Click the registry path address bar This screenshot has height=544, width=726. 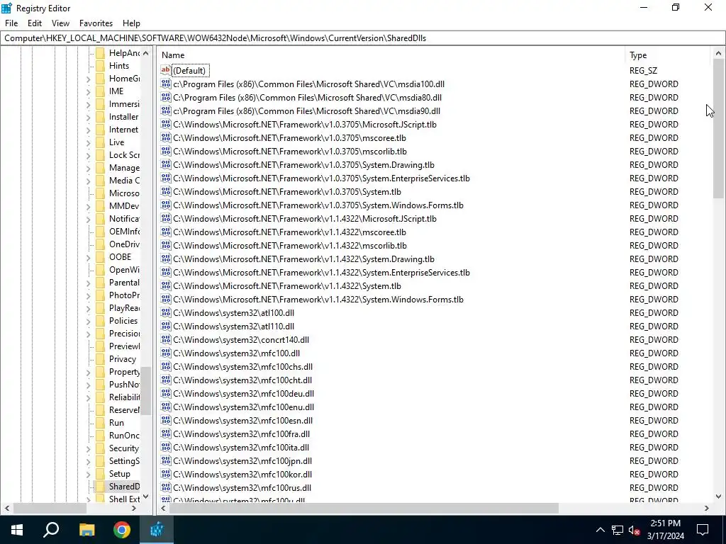362,38
